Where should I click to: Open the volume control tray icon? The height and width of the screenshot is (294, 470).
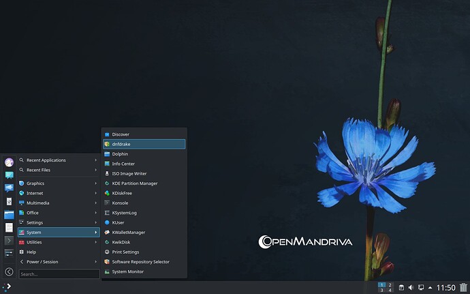[x=411, y=288]
